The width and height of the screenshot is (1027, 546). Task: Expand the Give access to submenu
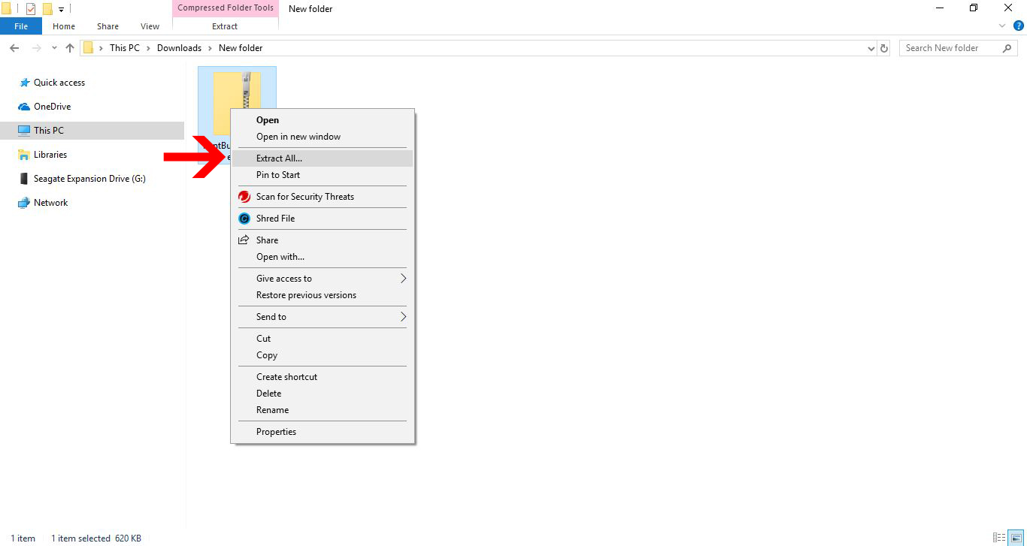(x=323, y=279)
